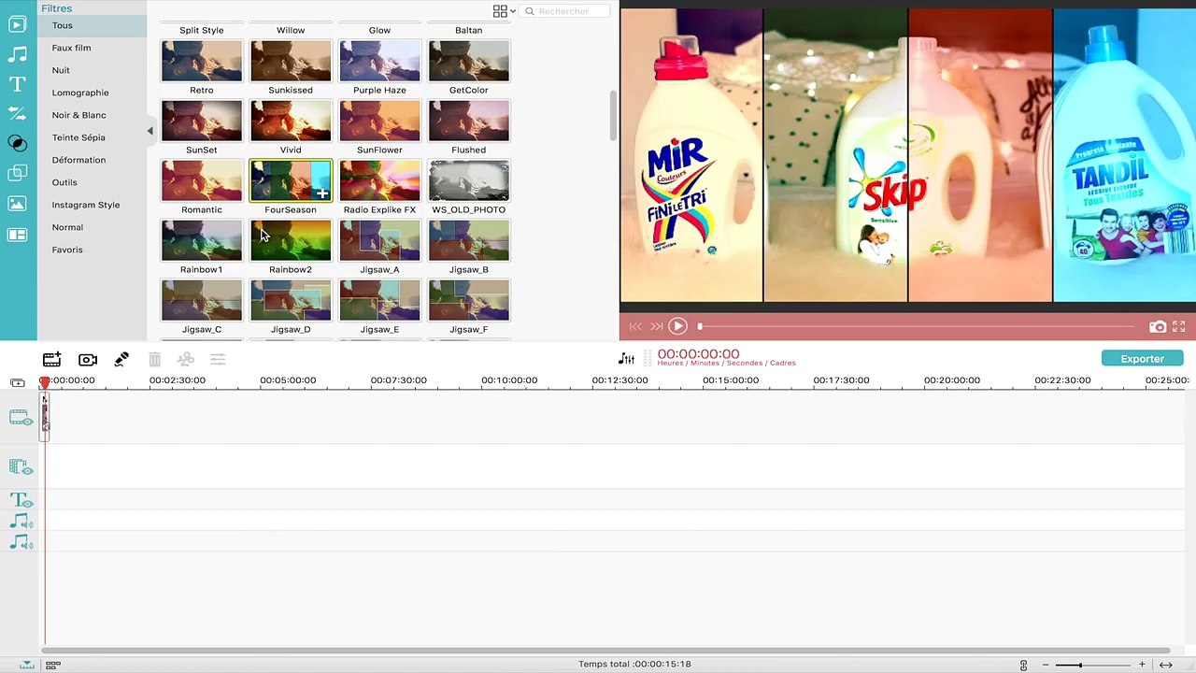
Task: Click the filter list vertical scrollbar
Action: pos(613,116)
